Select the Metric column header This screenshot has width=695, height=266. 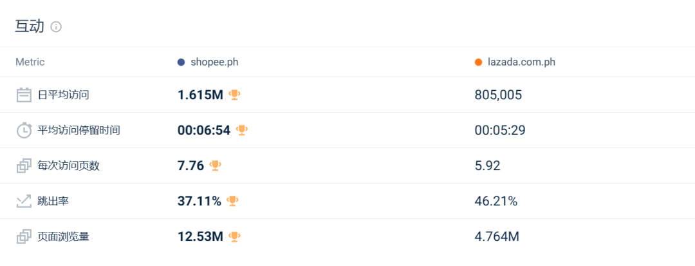pyautogui.click(x=30, y=62)
